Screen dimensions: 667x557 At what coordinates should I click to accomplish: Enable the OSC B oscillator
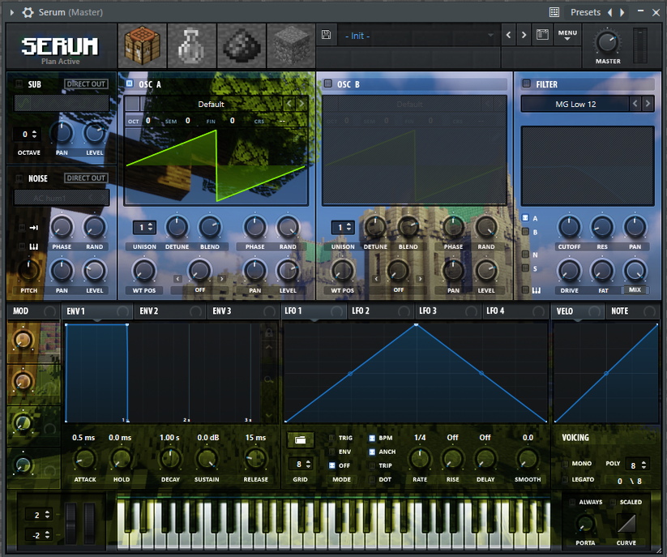click(x=328, y=84)
